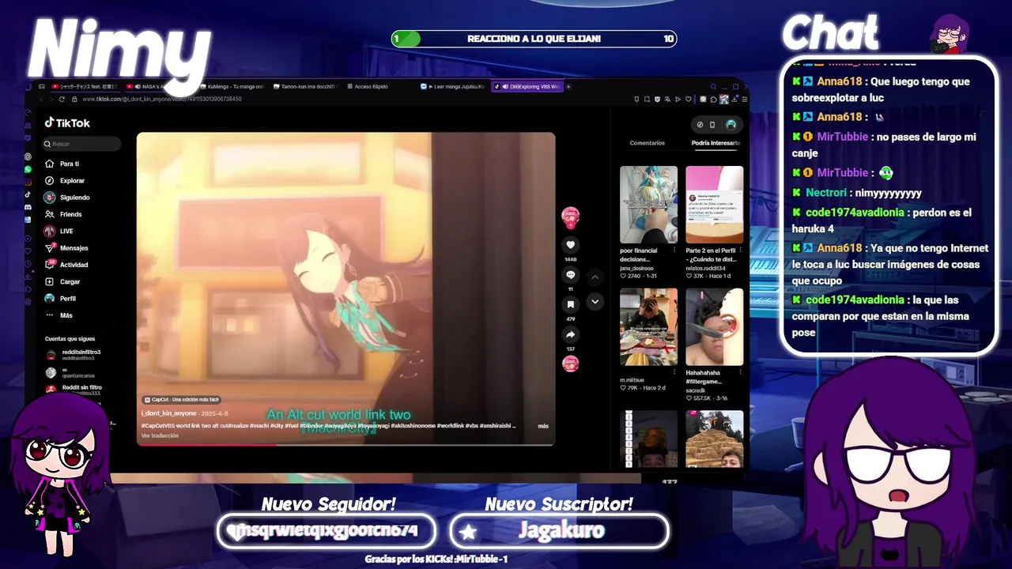Click Cargar to upload a video
Screen dimensions: 1012x569
(62, 281)
